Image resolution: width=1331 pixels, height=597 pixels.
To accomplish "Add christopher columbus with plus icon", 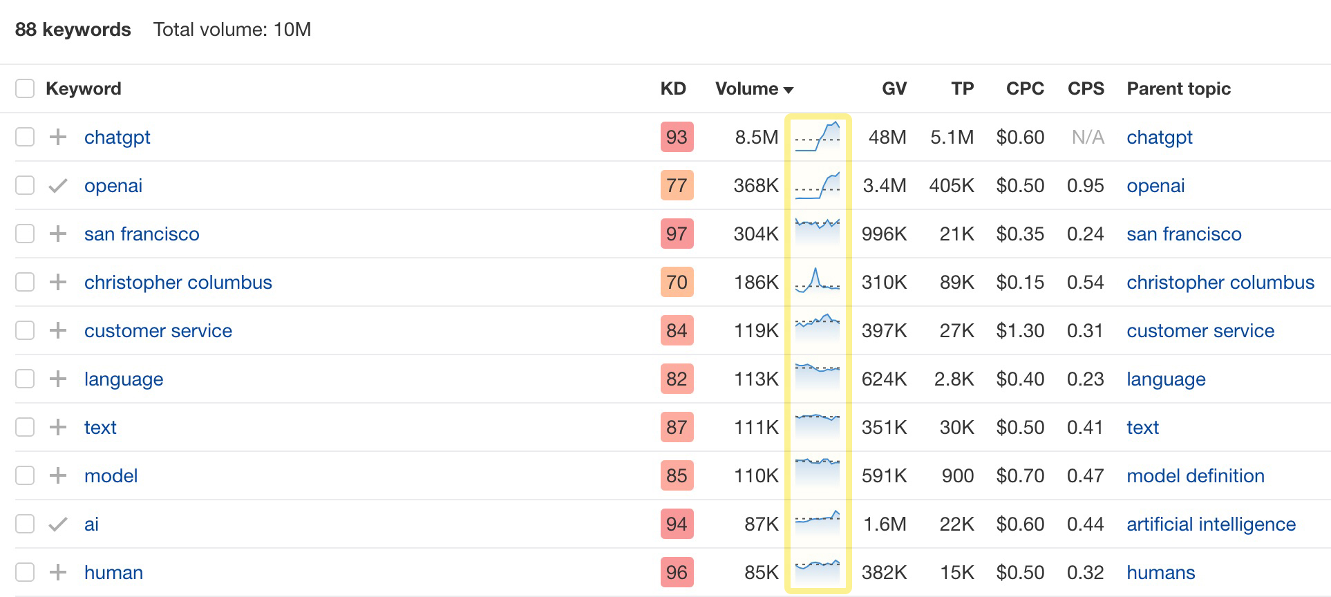I will coord(58,282).
